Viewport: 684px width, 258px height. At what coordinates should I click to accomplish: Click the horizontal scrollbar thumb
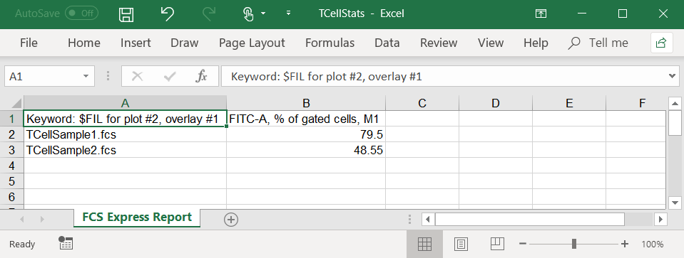tap(529, 220)
